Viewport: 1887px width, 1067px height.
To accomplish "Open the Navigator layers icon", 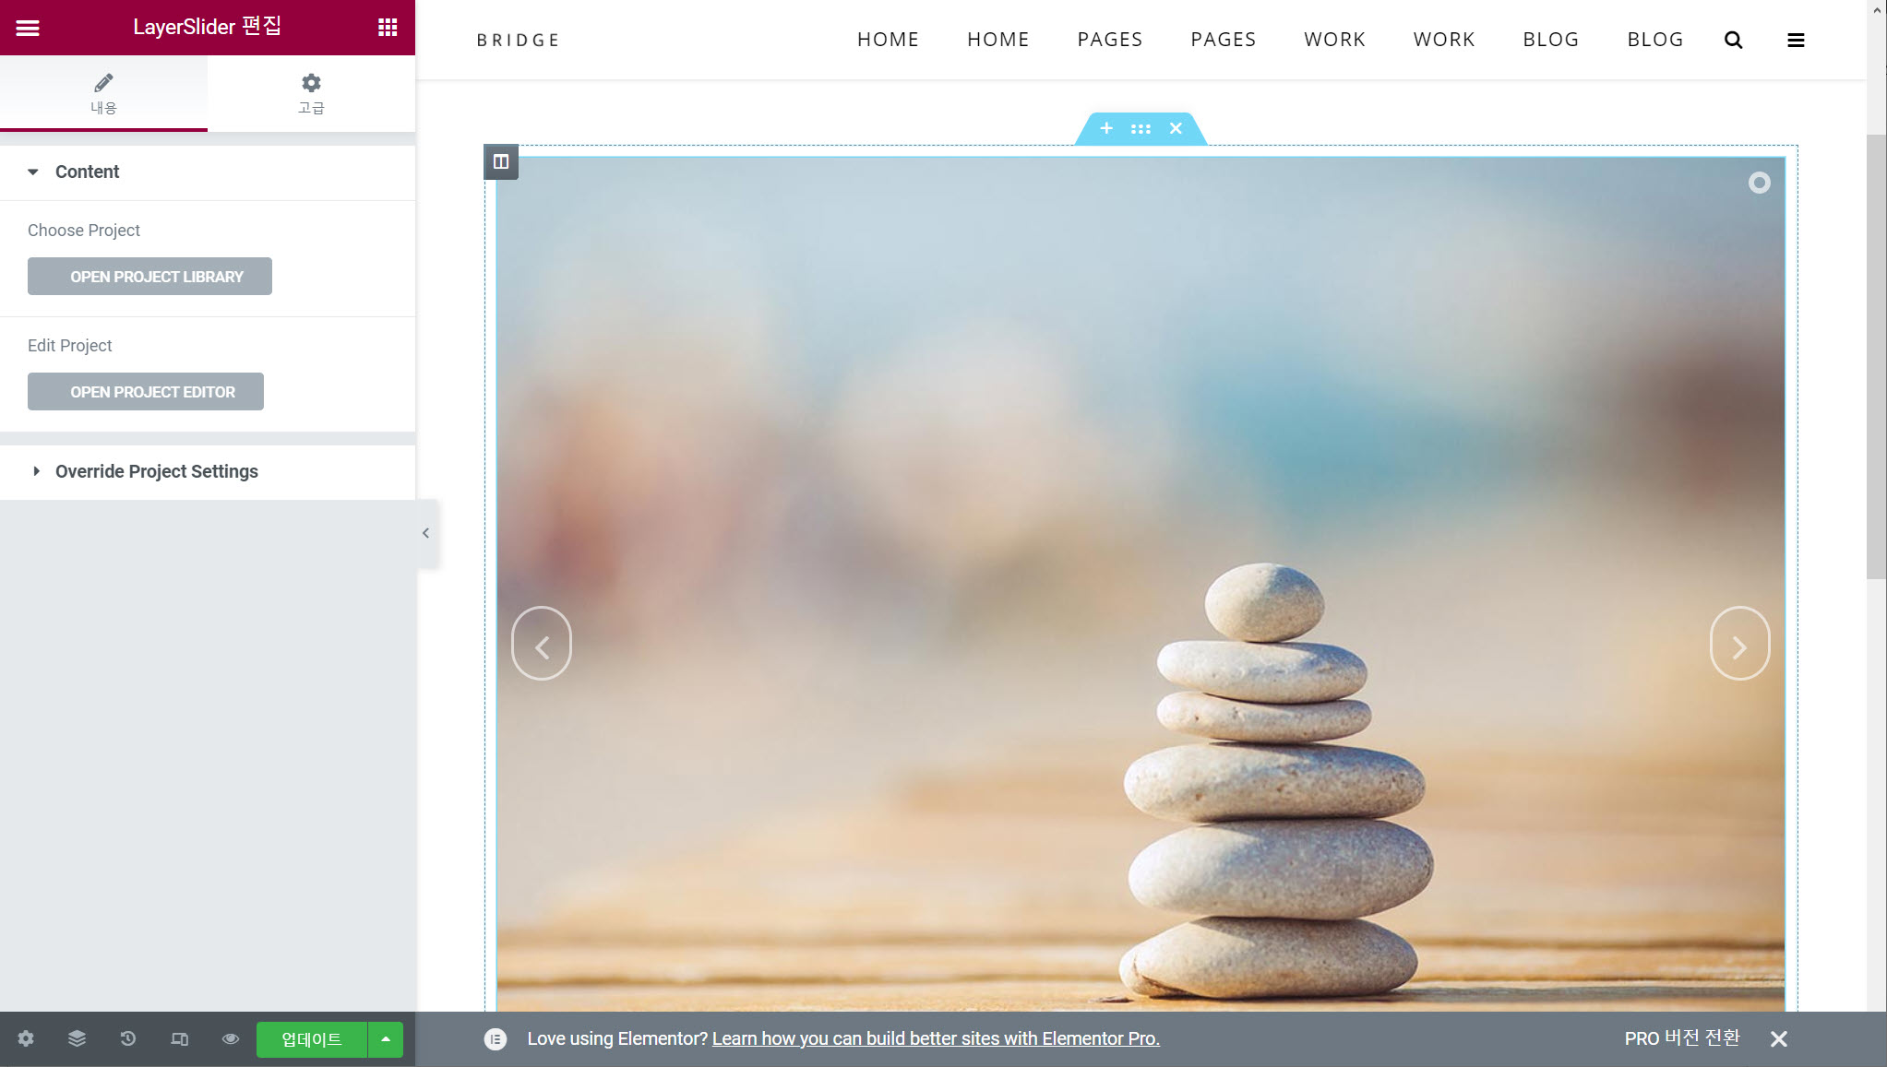I will 77,1039.
